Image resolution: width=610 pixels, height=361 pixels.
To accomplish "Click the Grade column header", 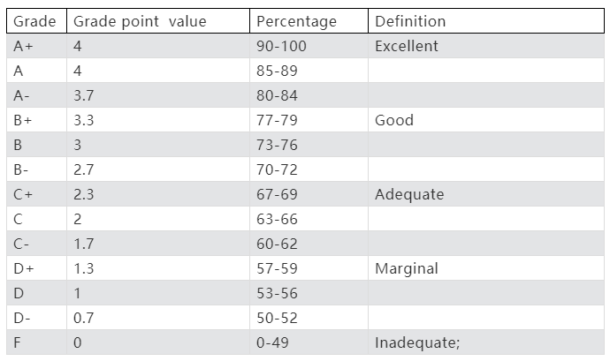I will [35, 21].
